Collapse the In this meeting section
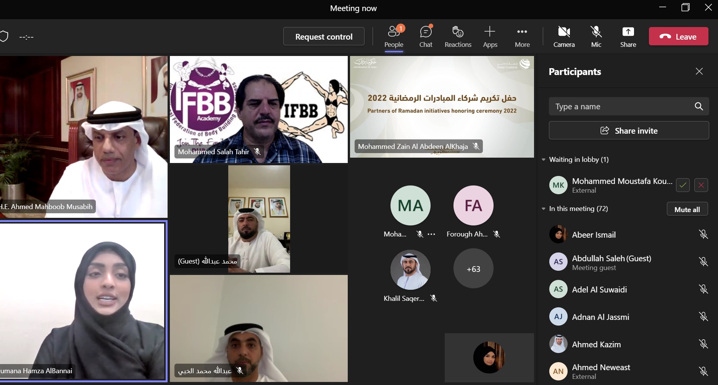This screenshot has width=718, height=385. click(544, 209)
